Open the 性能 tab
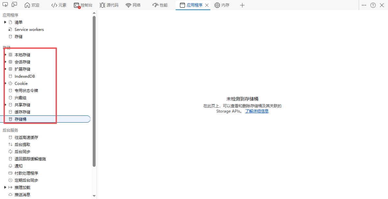Viewport: 388px width, 199px height. point(160,5)
